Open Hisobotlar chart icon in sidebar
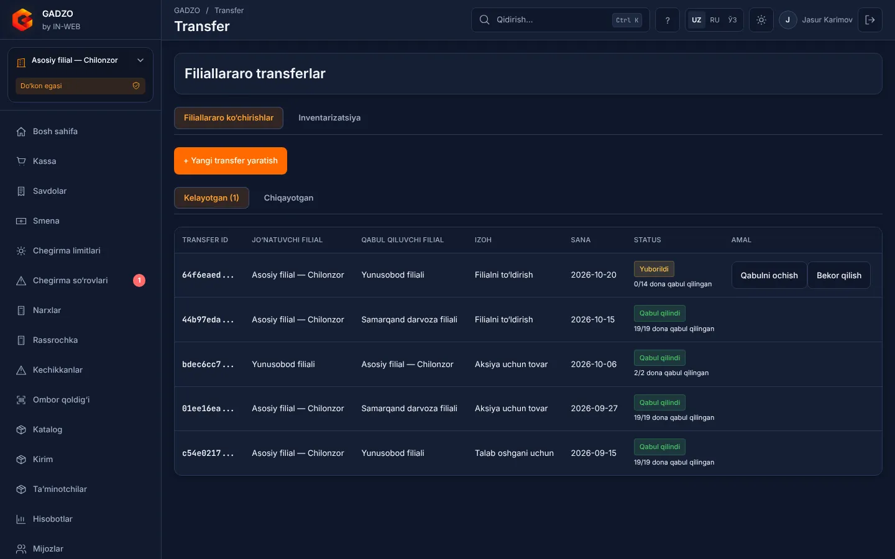This screenshot has height=559, width=895. pyautogui.click(x=21, y=519)
